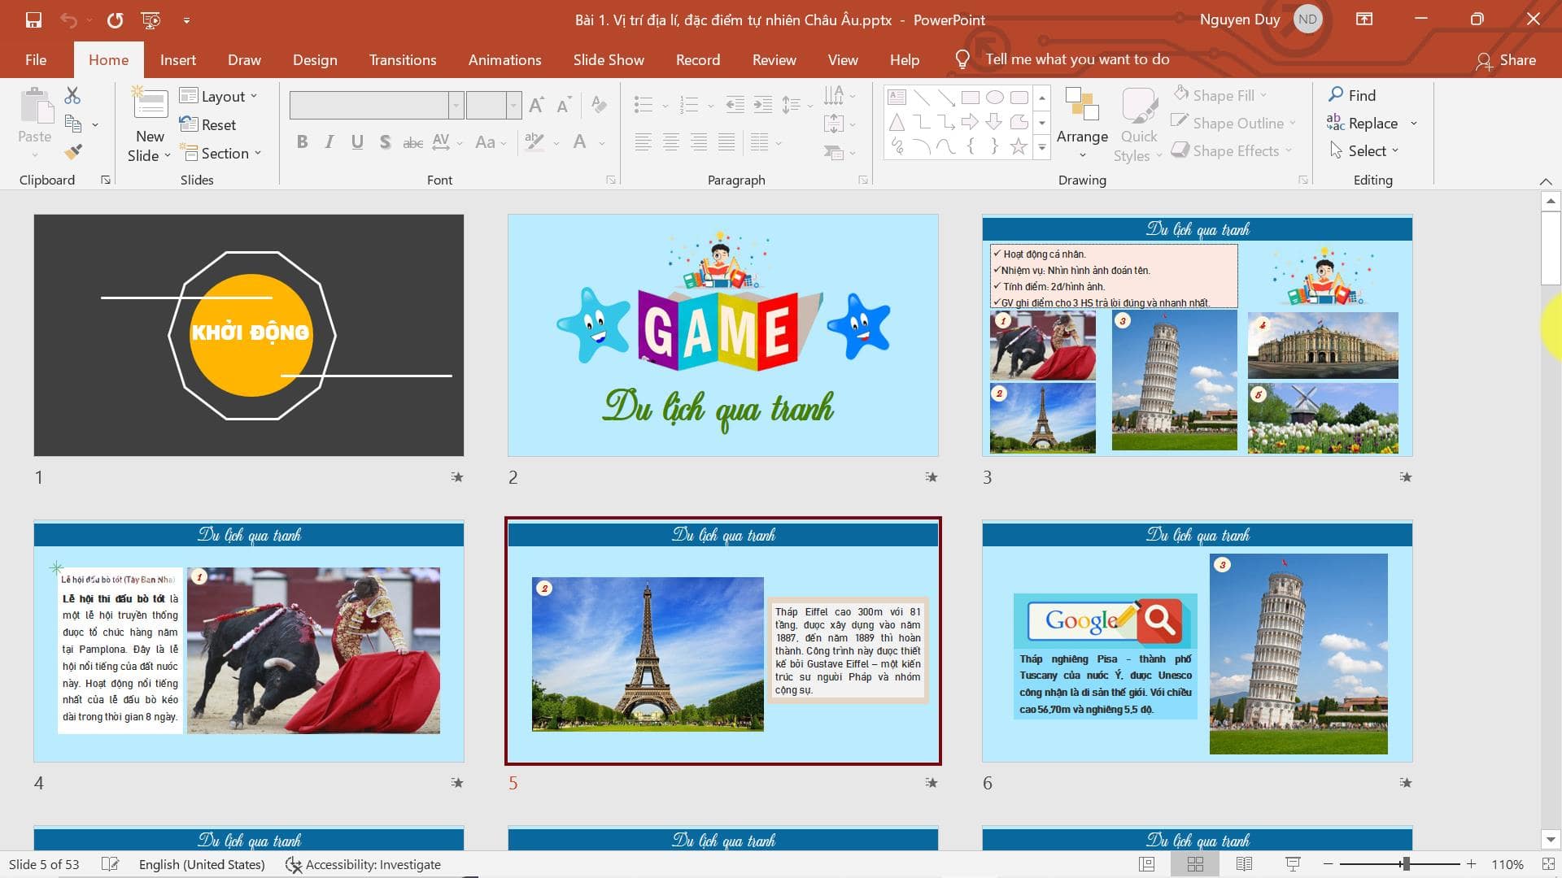Switch to the Design tab
Viewport: 1562px width, 878px height.
click(x=315, y=59)
